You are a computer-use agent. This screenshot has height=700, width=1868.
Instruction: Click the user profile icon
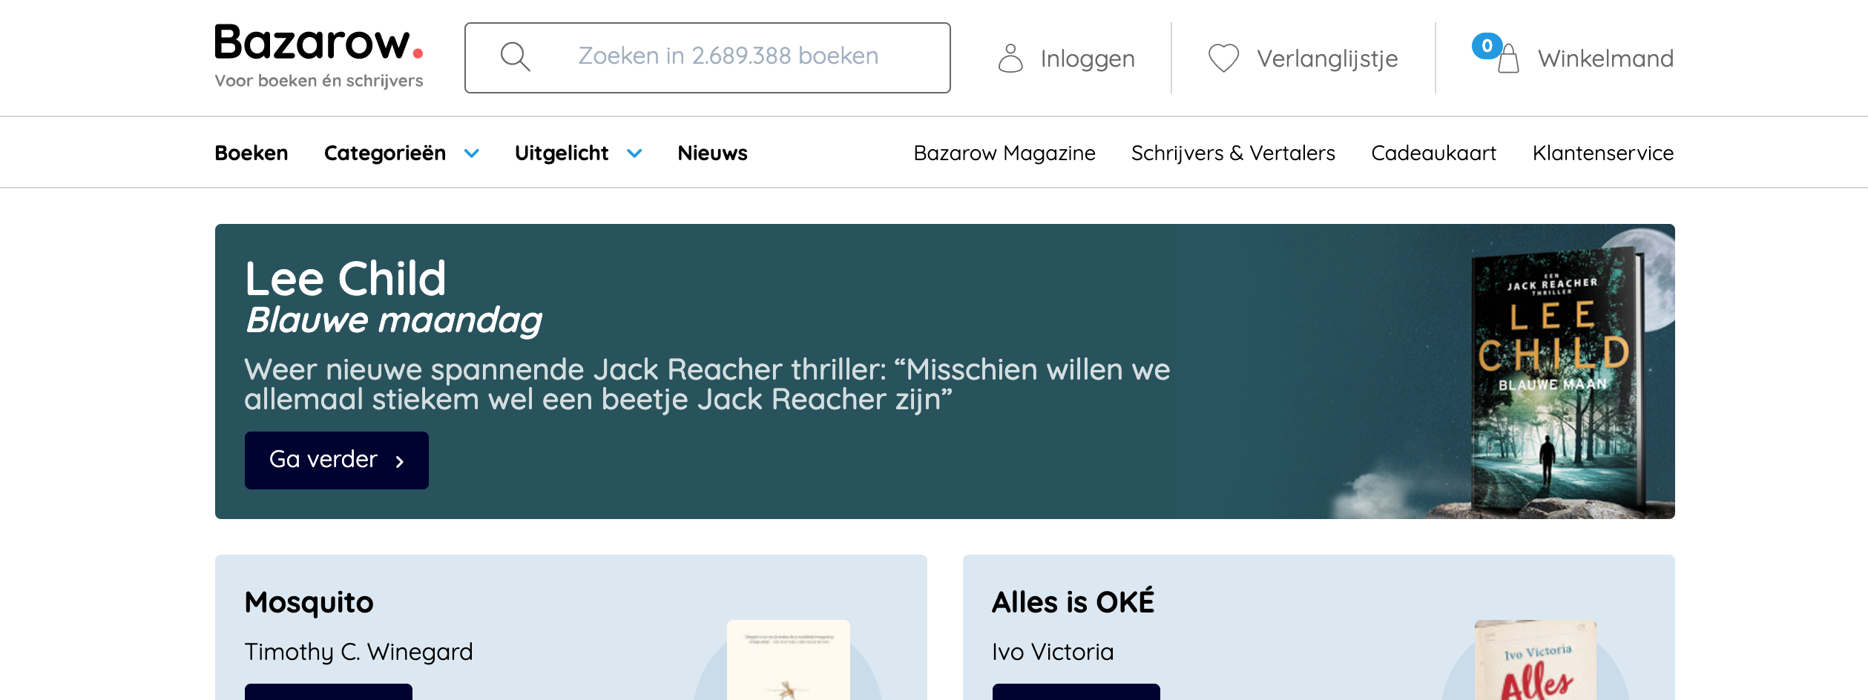pos(1010,58)
